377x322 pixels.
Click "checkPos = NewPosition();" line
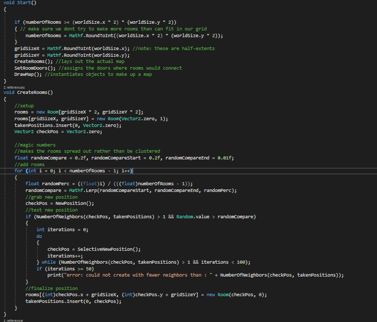pos(59,203)
